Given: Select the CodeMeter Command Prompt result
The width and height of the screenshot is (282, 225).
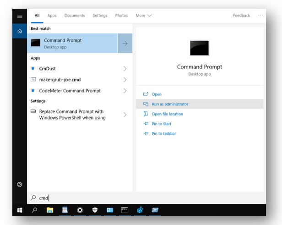Looking at the screenshot, I should coord(80,91).
